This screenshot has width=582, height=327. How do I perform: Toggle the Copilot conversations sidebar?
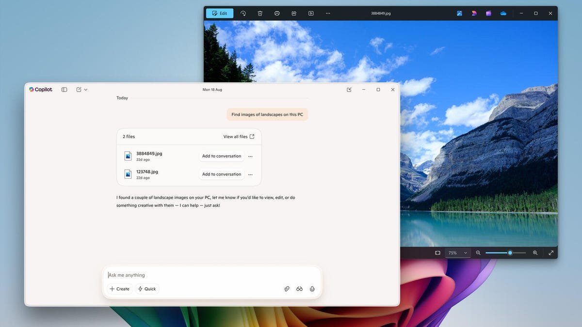64,89
